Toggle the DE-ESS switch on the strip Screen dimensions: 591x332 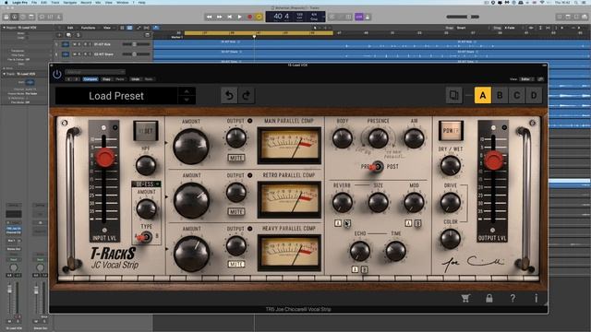click(146, 184)
